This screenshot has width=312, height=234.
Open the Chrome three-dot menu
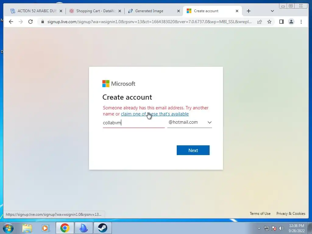301,22
